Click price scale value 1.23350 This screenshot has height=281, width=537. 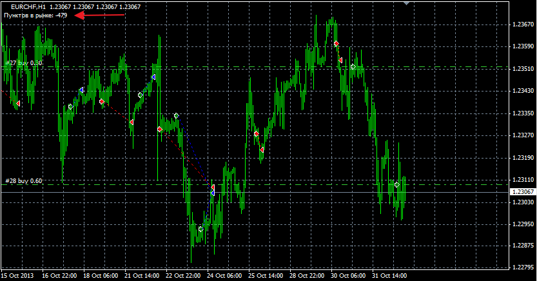point(523,113)
